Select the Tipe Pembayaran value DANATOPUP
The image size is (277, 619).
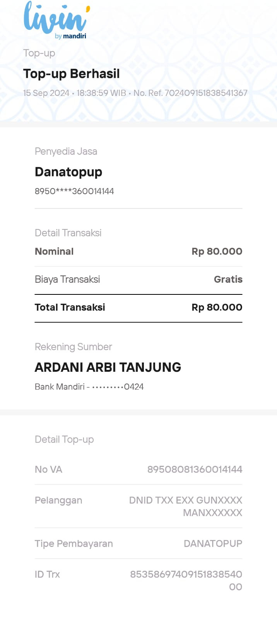(213, 544)
